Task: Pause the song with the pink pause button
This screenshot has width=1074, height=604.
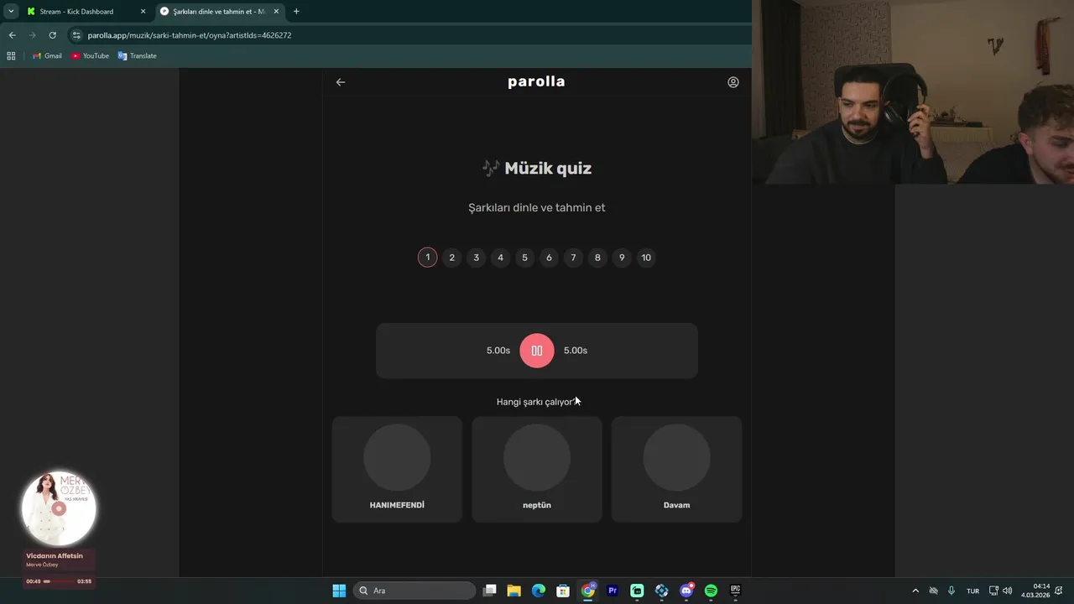Action: click(537, 351)
